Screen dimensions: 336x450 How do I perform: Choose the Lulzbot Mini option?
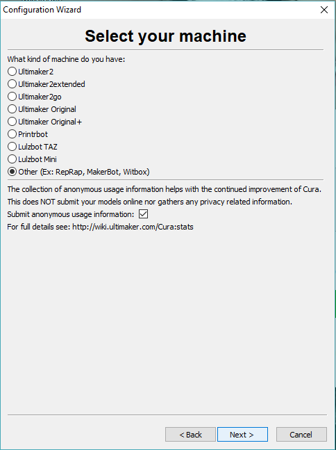pyautogui.click(x=12, y=159)
